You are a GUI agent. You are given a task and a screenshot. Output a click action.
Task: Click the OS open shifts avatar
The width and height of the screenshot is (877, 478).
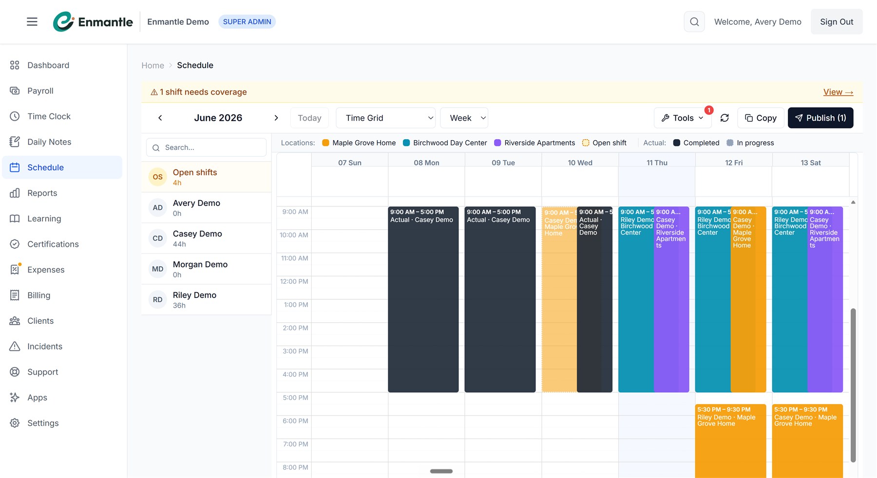pyautogui.click(x=157, y=177)
